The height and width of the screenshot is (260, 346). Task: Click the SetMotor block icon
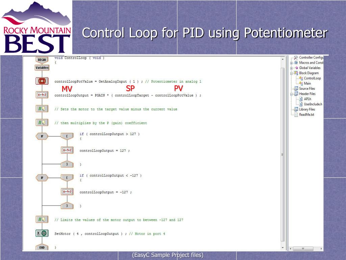42,233
